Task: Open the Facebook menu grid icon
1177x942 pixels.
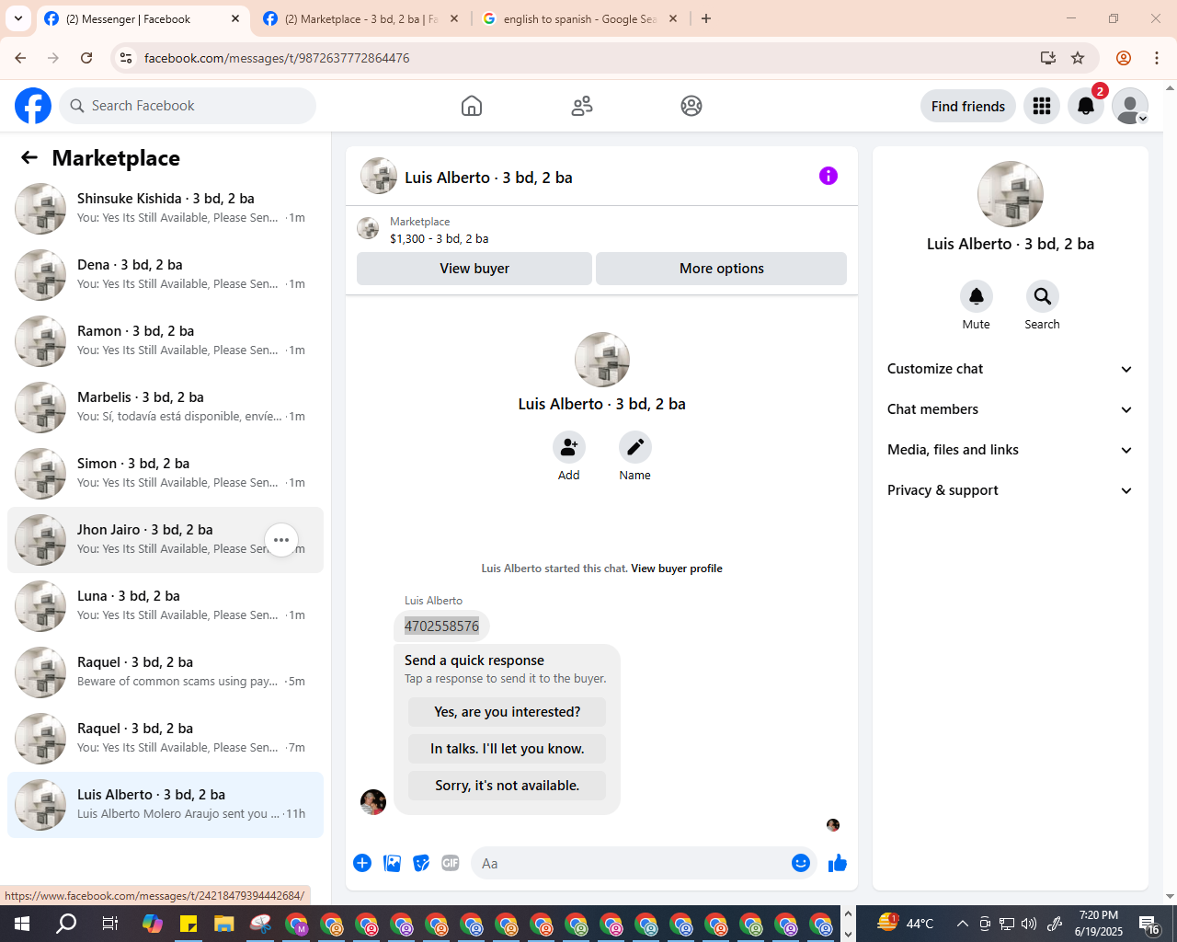Action: pos(1042,106)
